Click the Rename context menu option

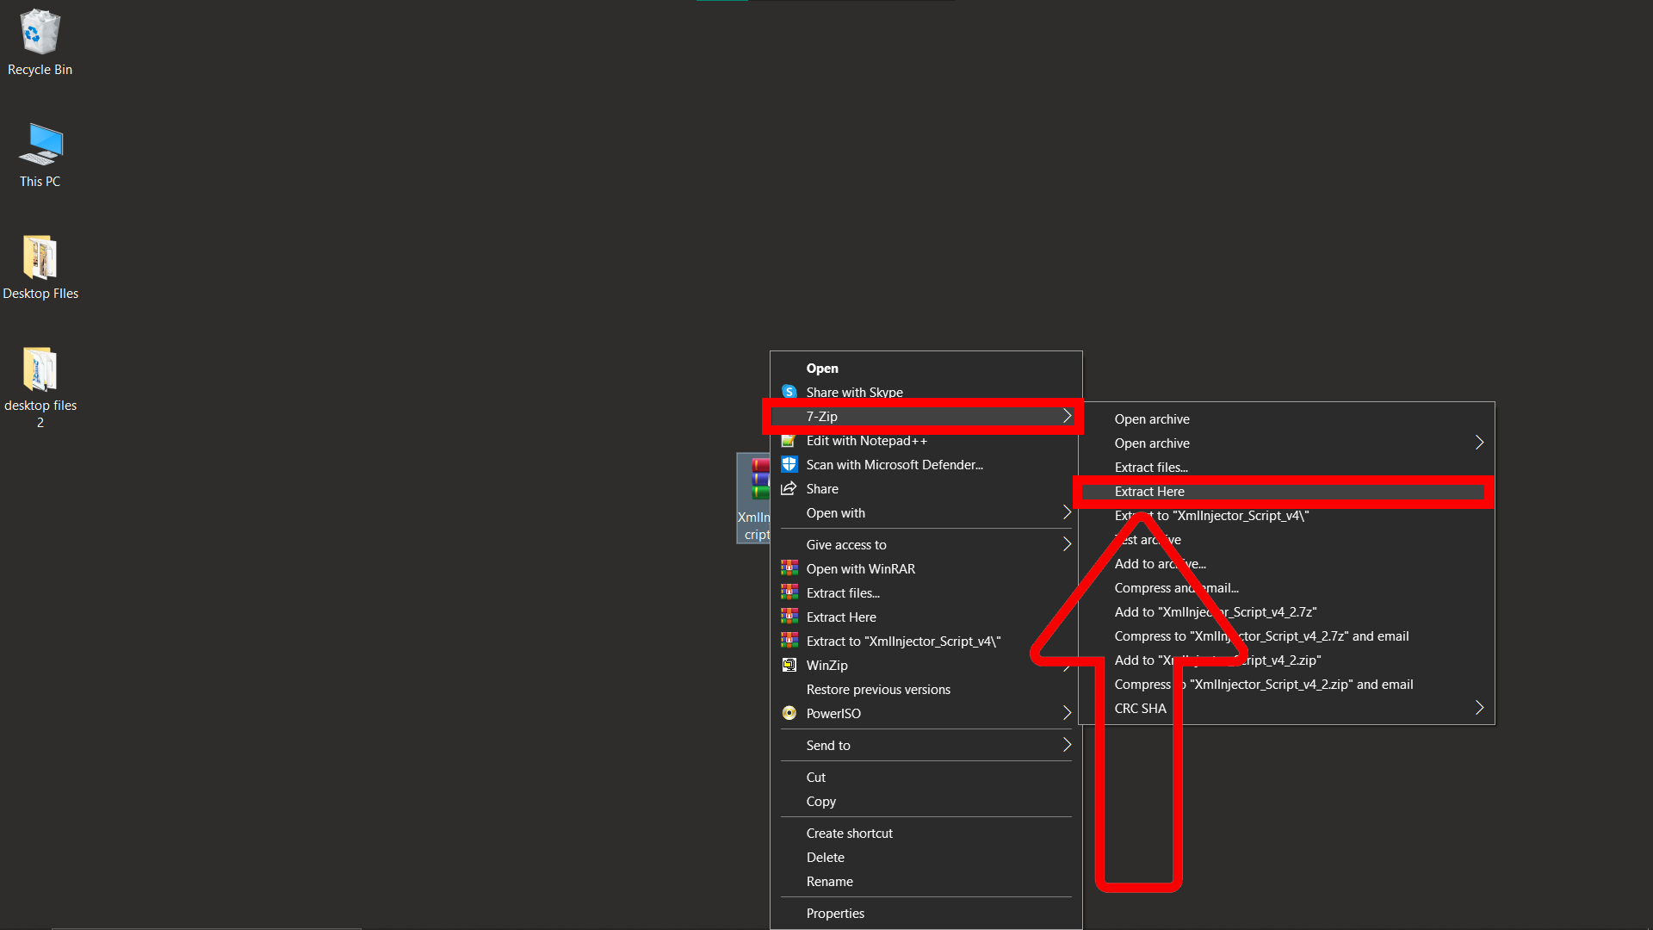[829, 880]
